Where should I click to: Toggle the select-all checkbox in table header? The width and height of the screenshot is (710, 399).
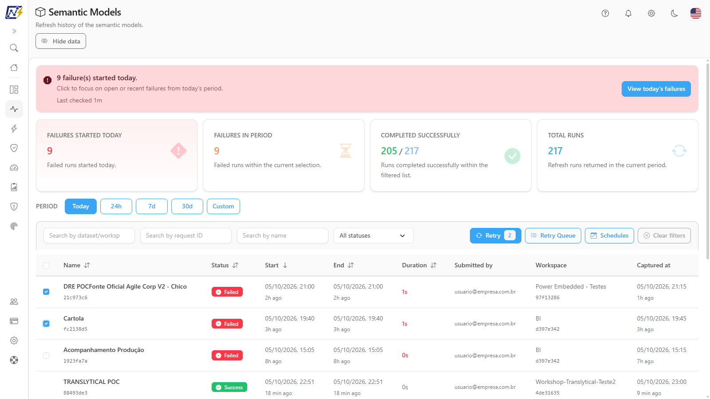pyautogui.click(x=46, y=266)
